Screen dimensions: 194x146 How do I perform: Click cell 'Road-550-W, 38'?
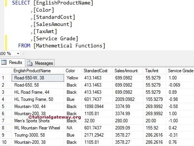[38, 78]
